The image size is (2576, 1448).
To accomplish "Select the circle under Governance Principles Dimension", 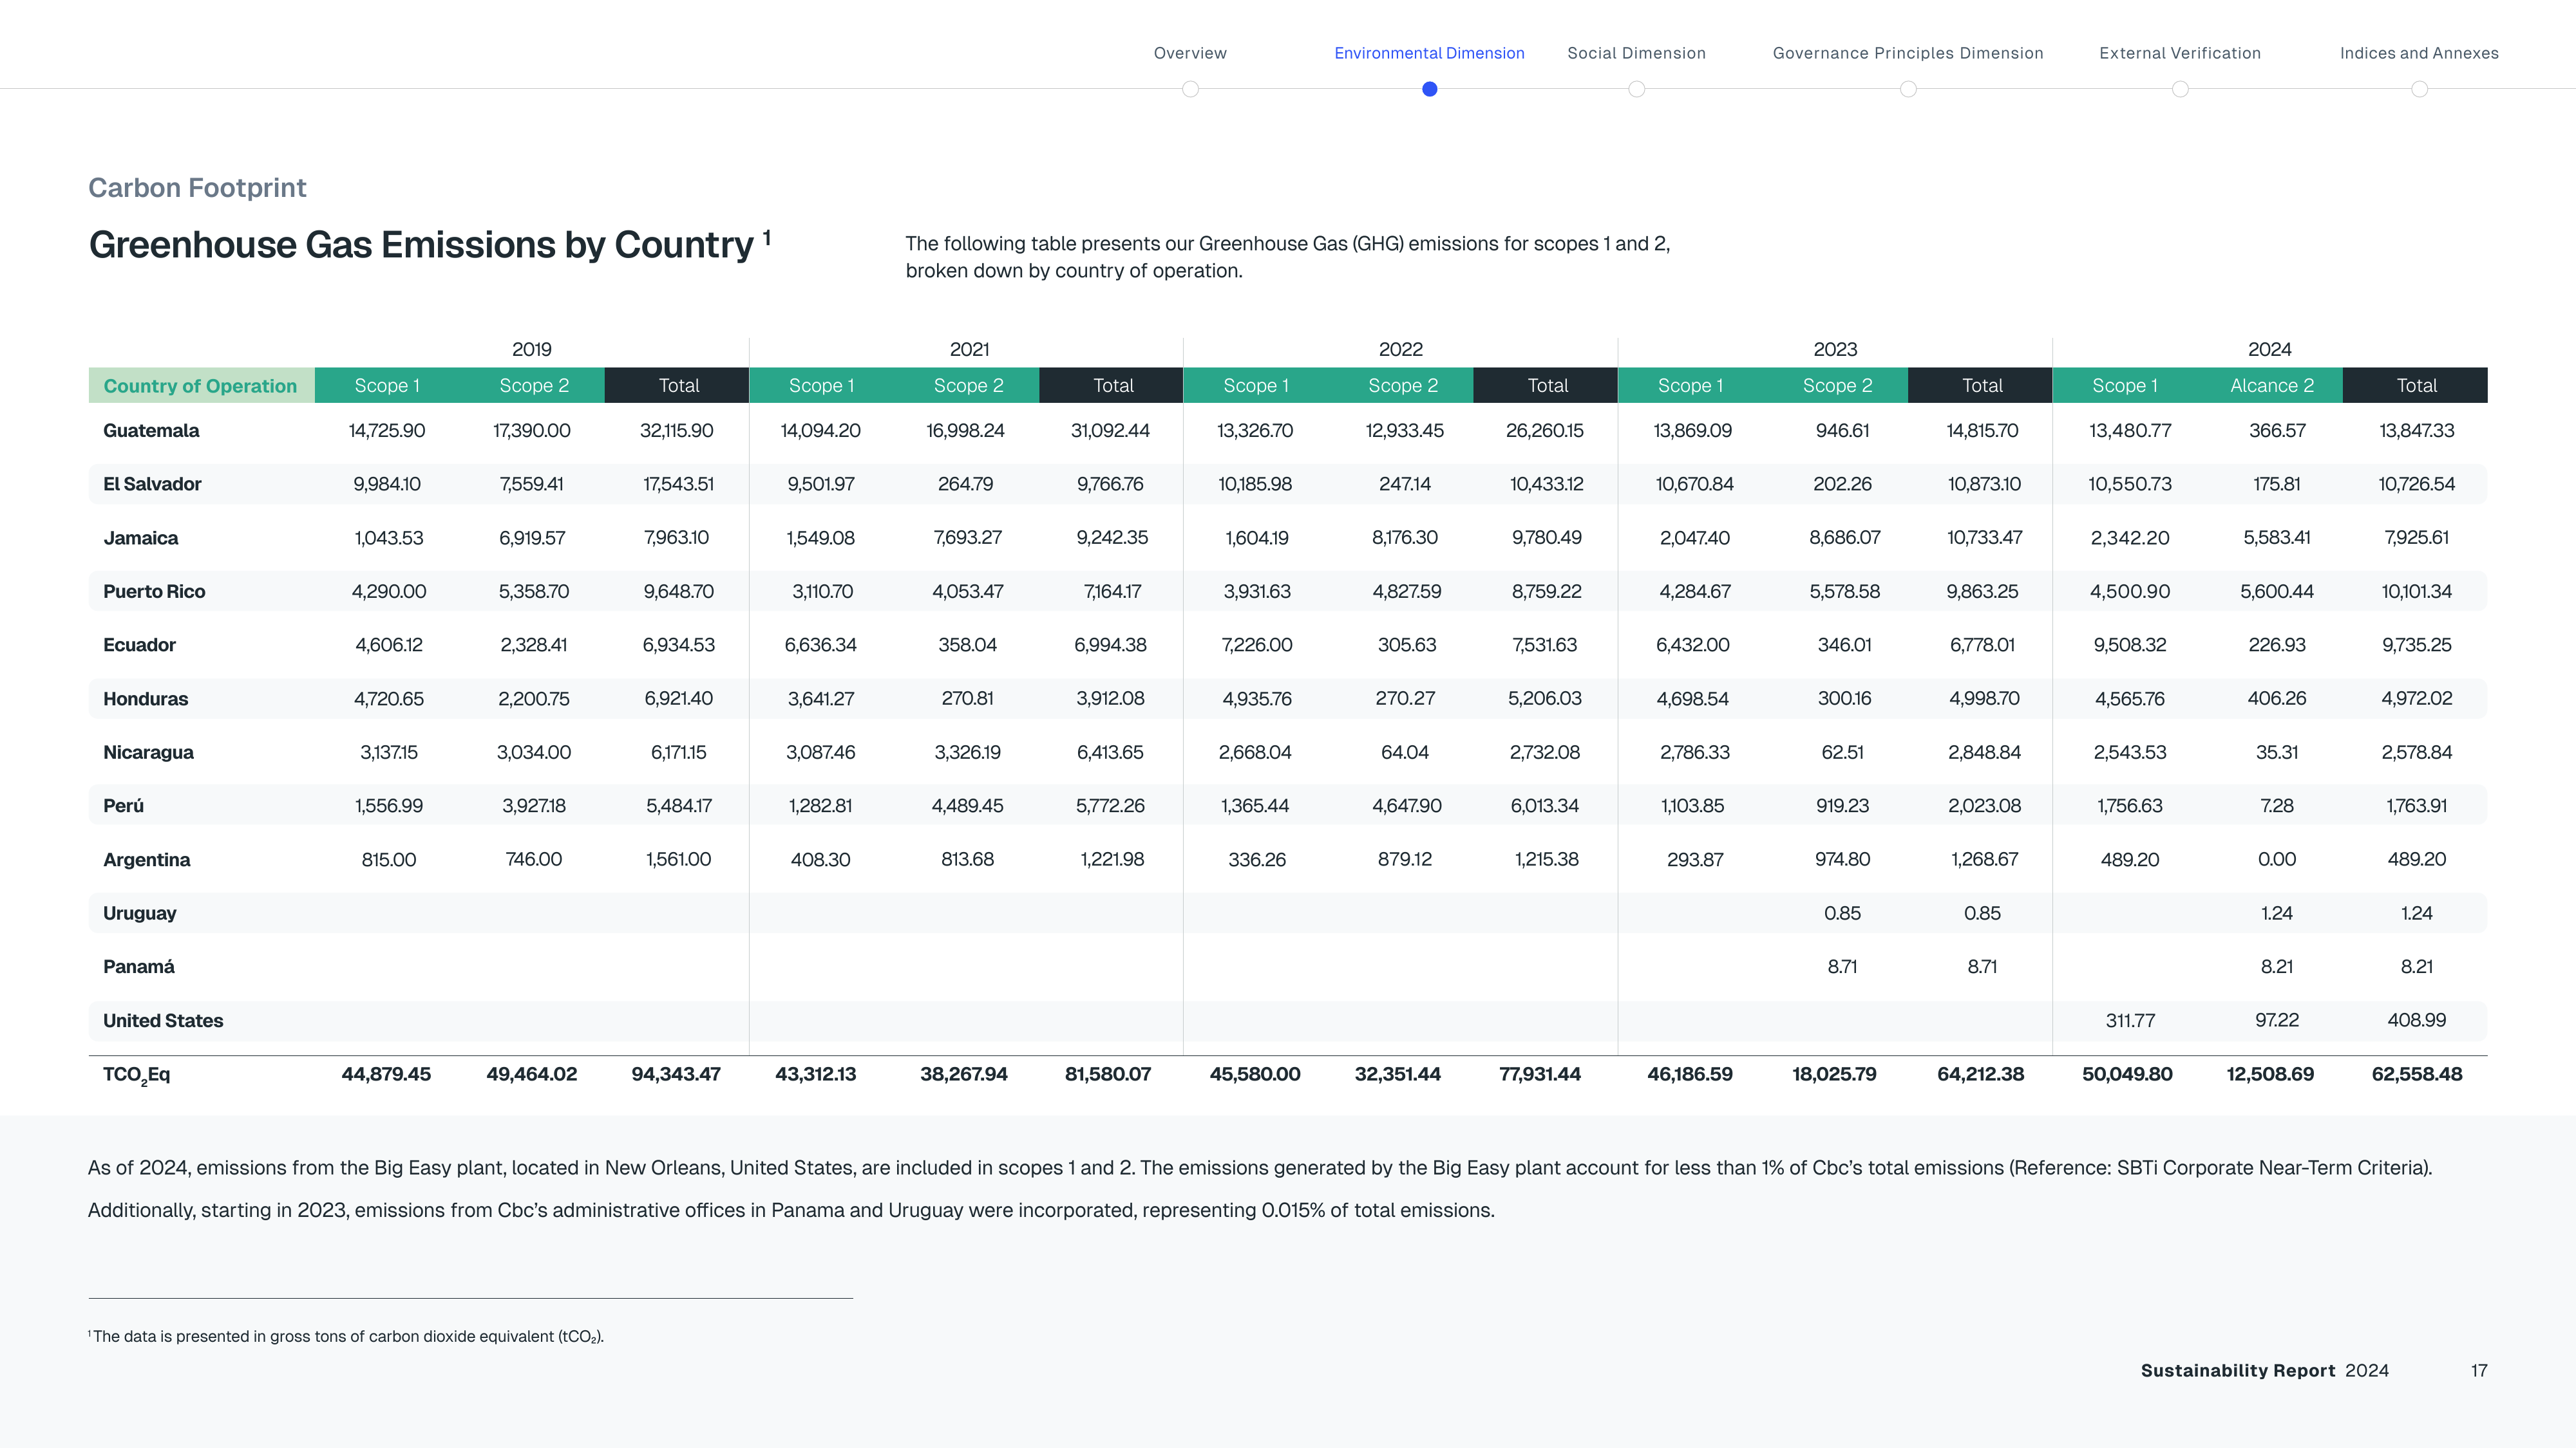I will tap(1908, 89).
